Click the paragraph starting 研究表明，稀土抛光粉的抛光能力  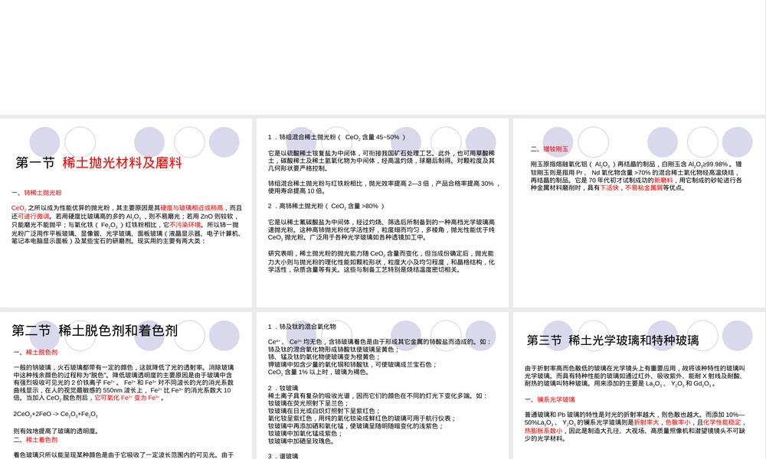pyautogui.click(x=381, y=262)
